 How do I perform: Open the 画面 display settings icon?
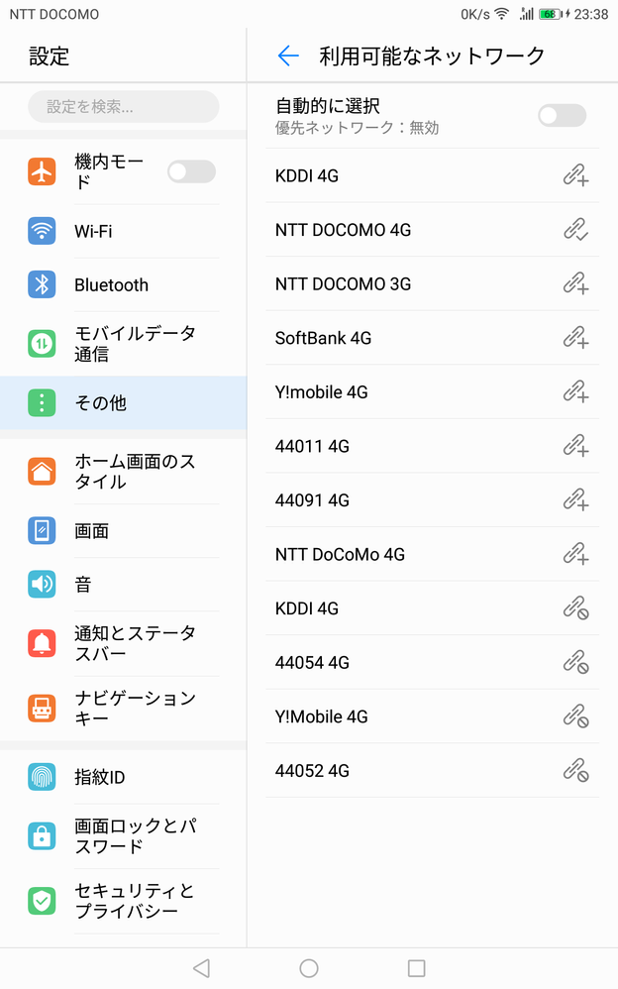[x=42, y=530]
